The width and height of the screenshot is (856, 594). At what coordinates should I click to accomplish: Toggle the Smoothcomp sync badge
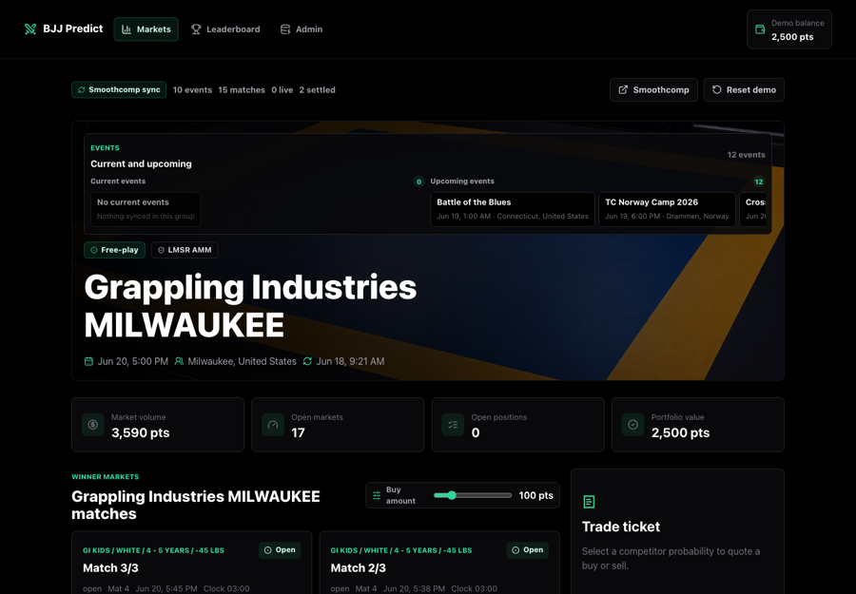pos(119,90)
